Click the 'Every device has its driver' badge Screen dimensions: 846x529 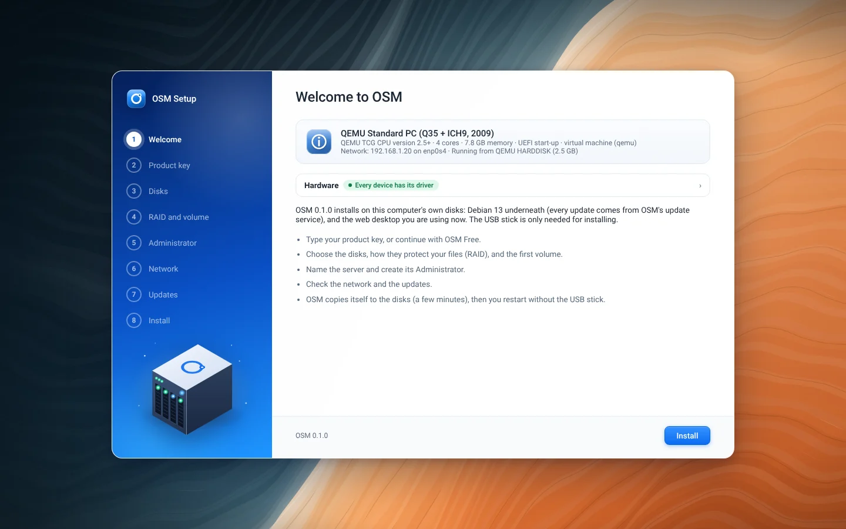click(x=391, y=185)
